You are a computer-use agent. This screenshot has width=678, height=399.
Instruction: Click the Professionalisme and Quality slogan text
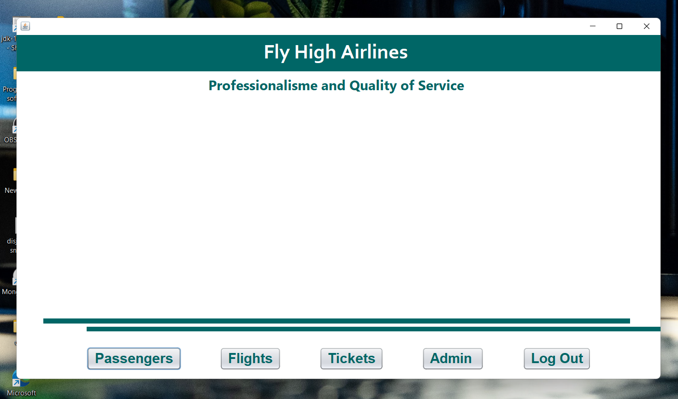click(336, 86)
